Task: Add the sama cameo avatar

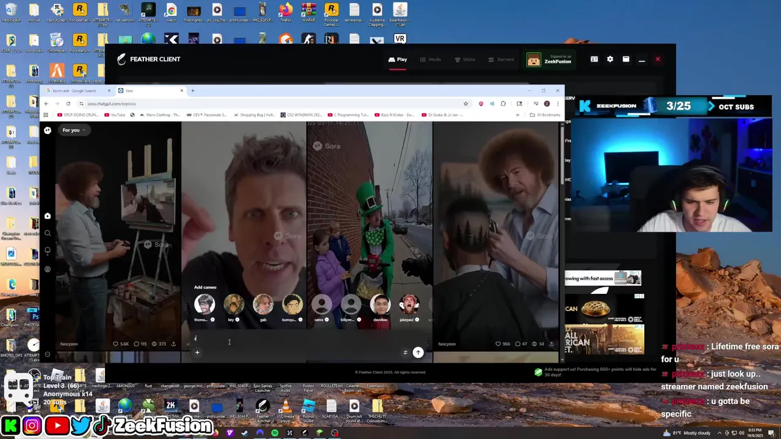Action: (322, 304)
